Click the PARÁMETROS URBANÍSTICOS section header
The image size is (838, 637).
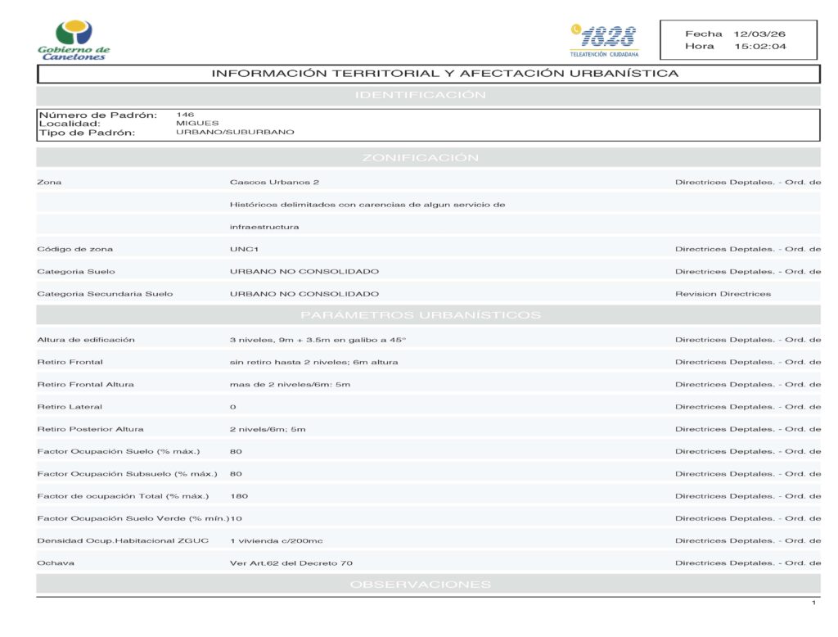click(x=420, y=314)
